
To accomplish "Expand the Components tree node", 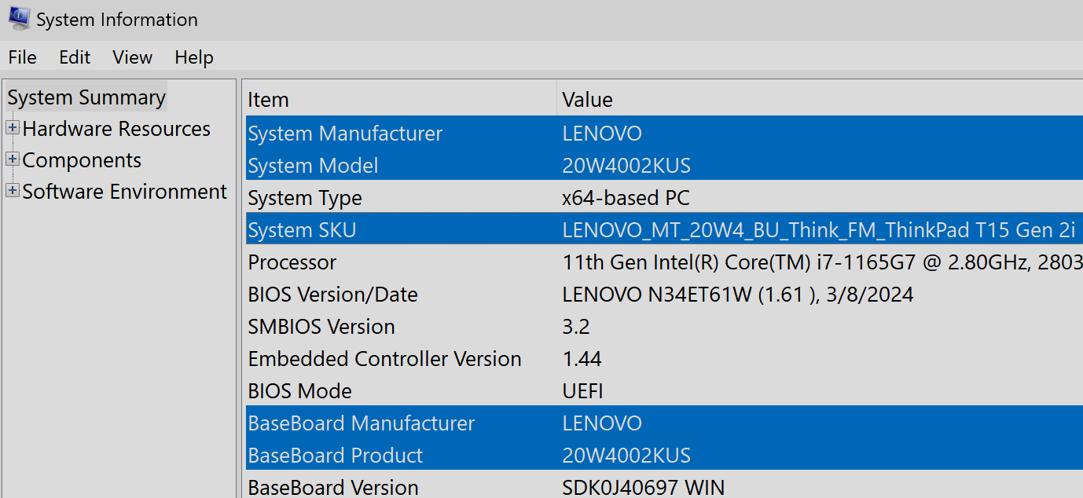I will [x=12, y=159].
